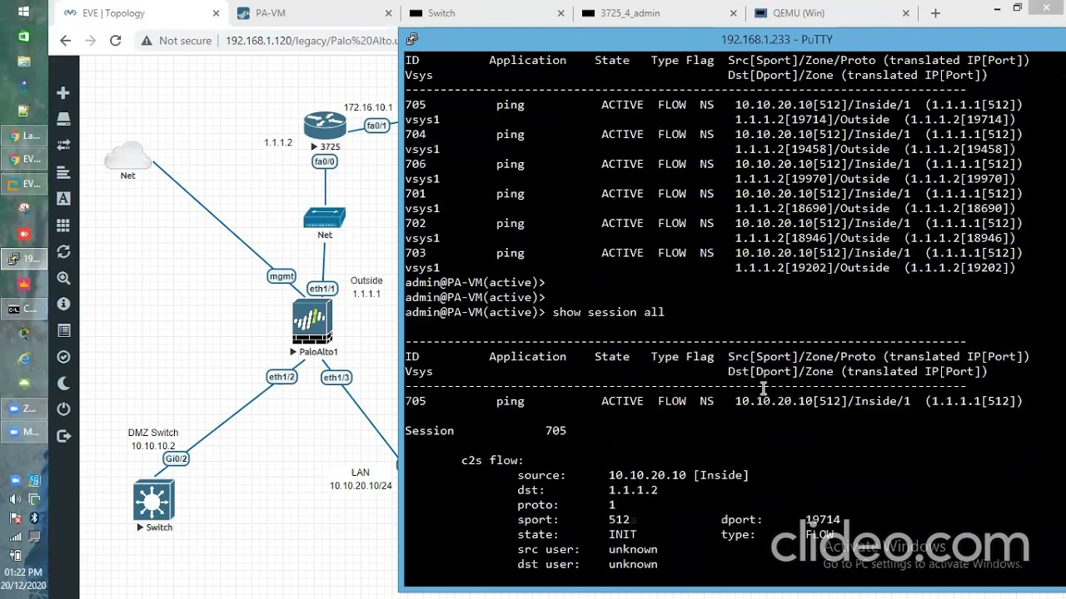
Task: Click the zoom magnifier icon in EVE sidebar
Action: point(63,278)
